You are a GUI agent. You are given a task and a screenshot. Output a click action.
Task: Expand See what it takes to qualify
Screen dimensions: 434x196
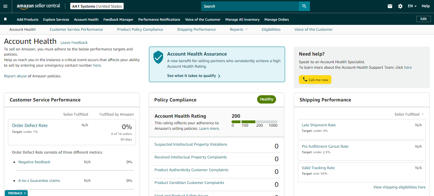tap(194, 76)
